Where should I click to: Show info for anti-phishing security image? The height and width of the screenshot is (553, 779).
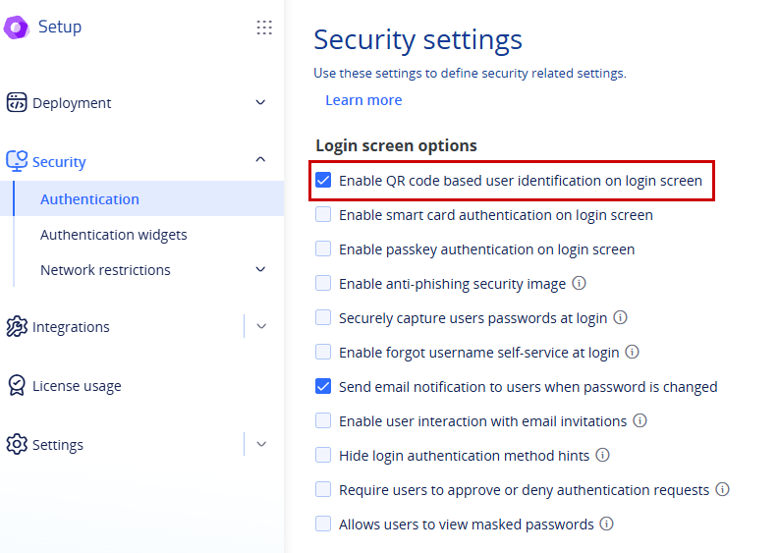(x=579, y=283)
